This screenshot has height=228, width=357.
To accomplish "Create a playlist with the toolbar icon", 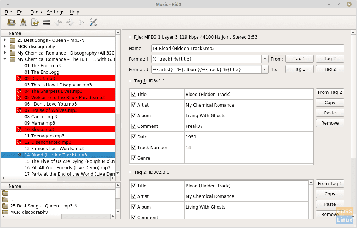I will (46, 22).
